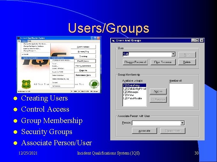The width and height of the screenshot is (217, 162).
Task: Select IQSViewPrivate in Available Groups
Action: 134,98
